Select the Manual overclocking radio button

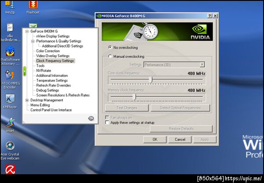click(110, 56)
